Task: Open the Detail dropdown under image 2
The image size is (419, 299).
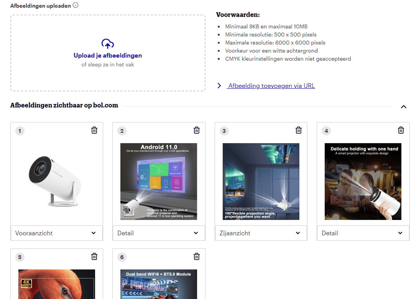Action: (159, 233)
